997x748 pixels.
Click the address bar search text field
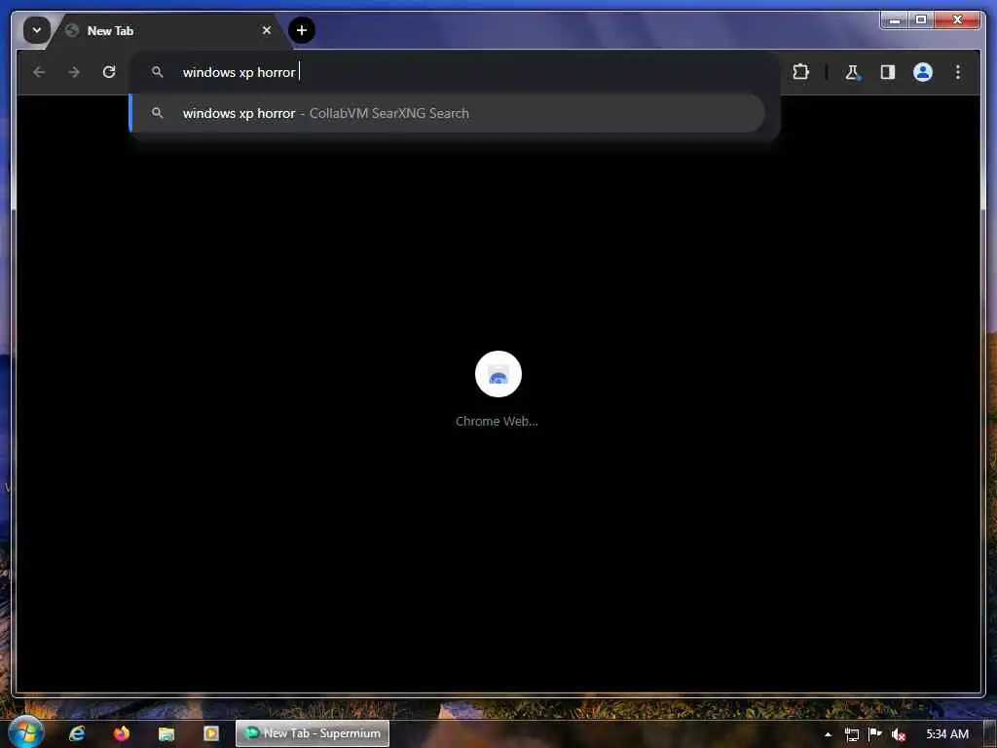[x=455, y=72]
